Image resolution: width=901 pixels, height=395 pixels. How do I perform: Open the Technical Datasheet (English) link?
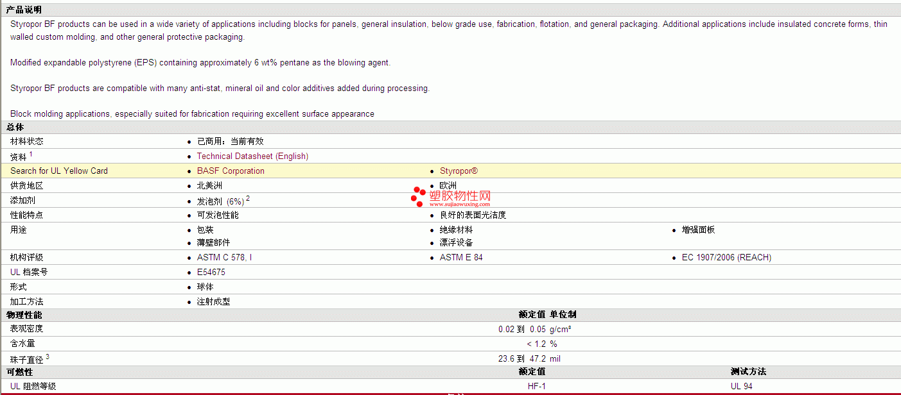pos(252,156)
